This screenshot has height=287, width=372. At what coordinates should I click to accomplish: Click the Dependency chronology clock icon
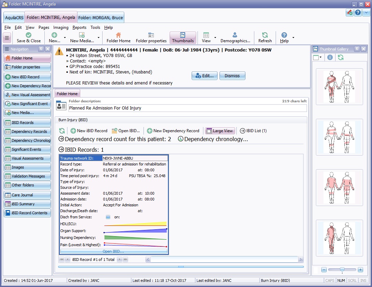181,139
